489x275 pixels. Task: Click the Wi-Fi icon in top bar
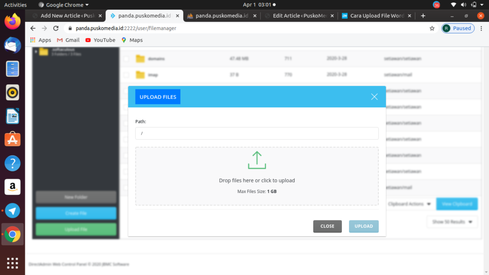(x=454, y=5)
